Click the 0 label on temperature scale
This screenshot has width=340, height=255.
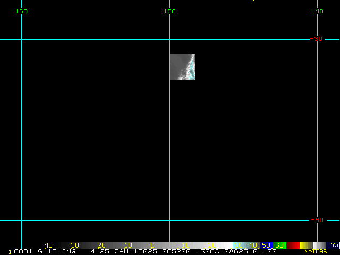point(152,245)
